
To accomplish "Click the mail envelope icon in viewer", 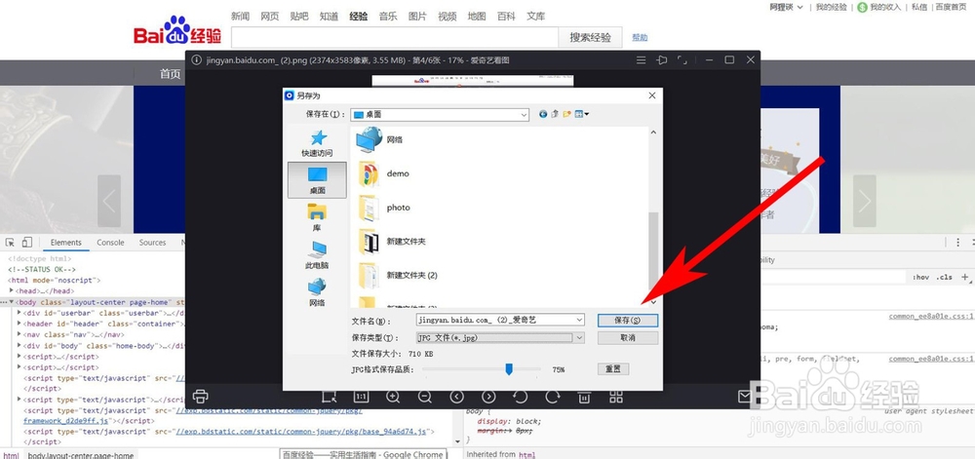I will tap(744, 397).
